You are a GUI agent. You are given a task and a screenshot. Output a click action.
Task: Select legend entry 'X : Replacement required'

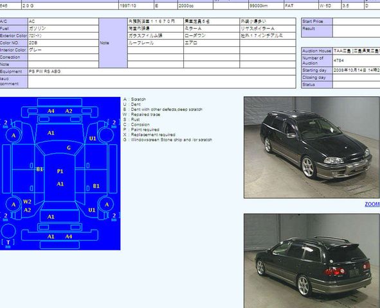pos(149,135)
